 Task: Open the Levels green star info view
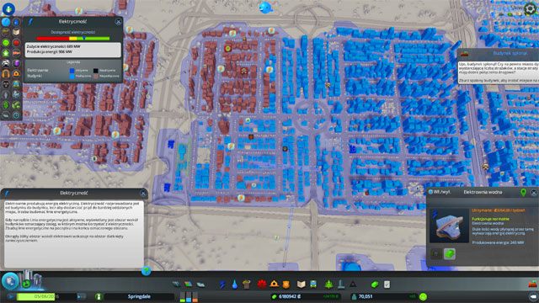(x=6, y=53)
